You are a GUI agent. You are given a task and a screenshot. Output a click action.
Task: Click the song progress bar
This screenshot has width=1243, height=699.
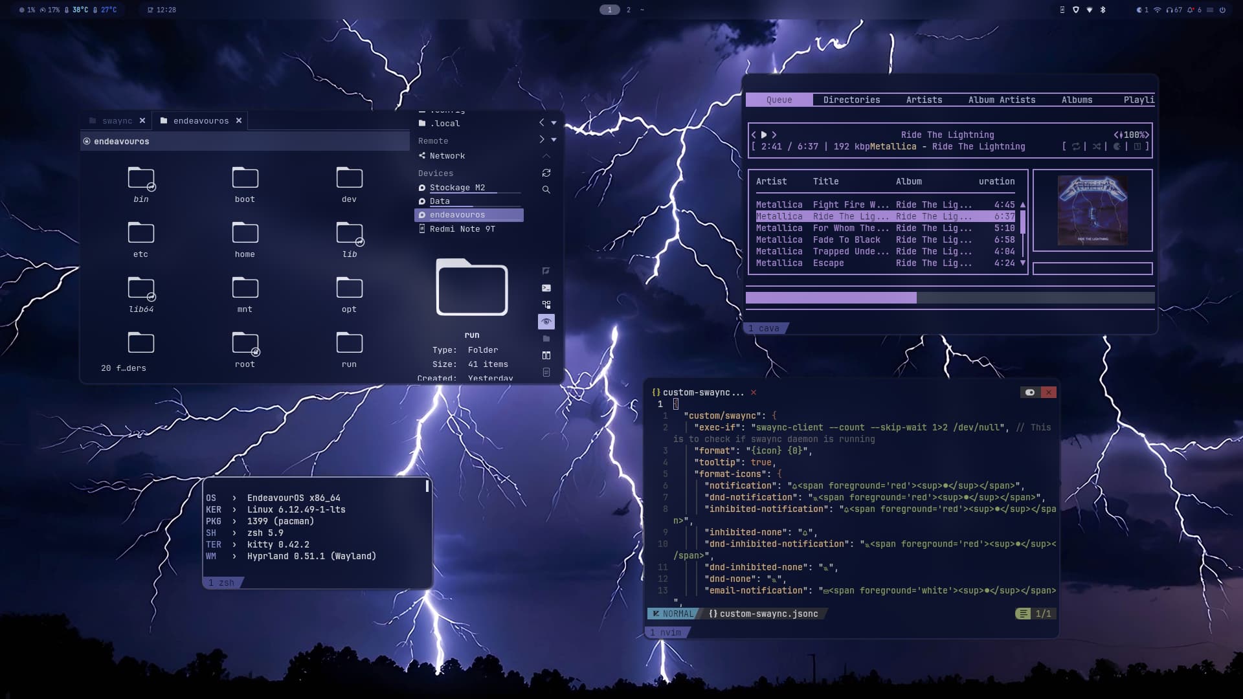950,298
